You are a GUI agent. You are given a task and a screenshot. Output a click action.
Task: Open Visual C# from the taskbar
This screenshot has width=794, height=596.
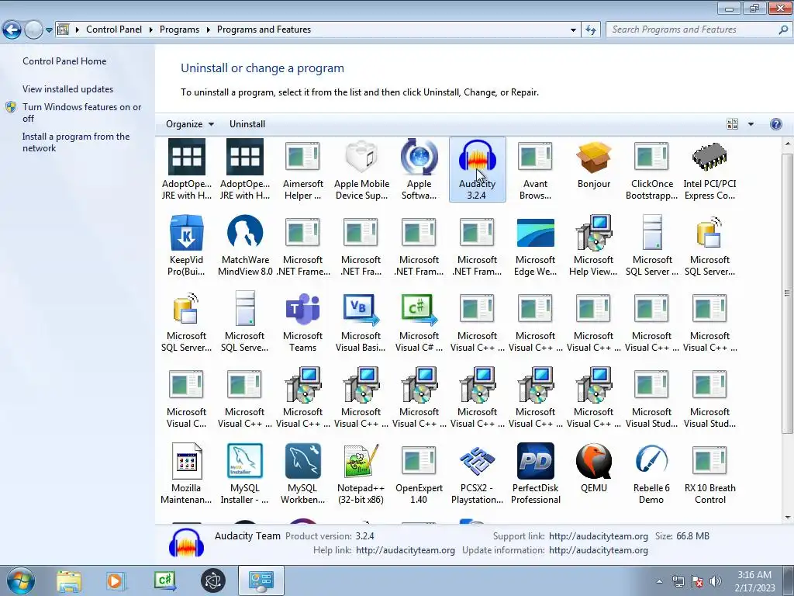[165, 580]
